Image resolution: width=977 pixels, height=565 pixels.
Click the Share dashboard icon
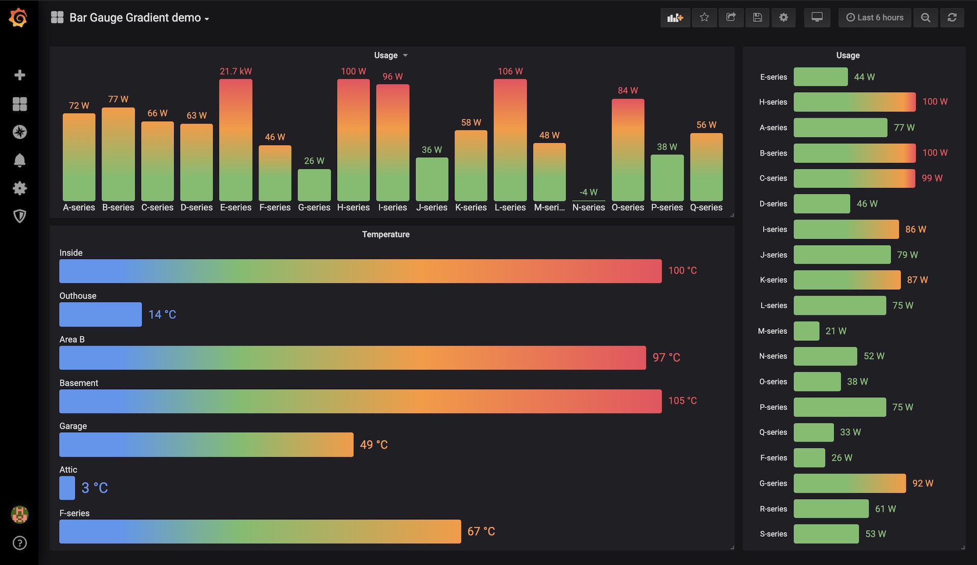(x=731, y=18)
